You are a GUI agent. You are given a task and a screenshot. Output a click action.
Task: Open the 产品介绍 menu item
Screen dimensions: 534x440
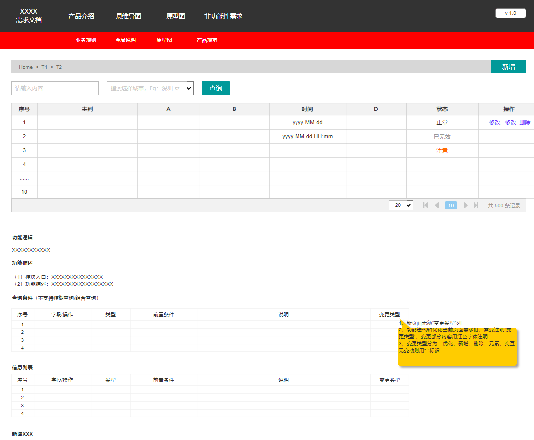click(x=81, y=16)
